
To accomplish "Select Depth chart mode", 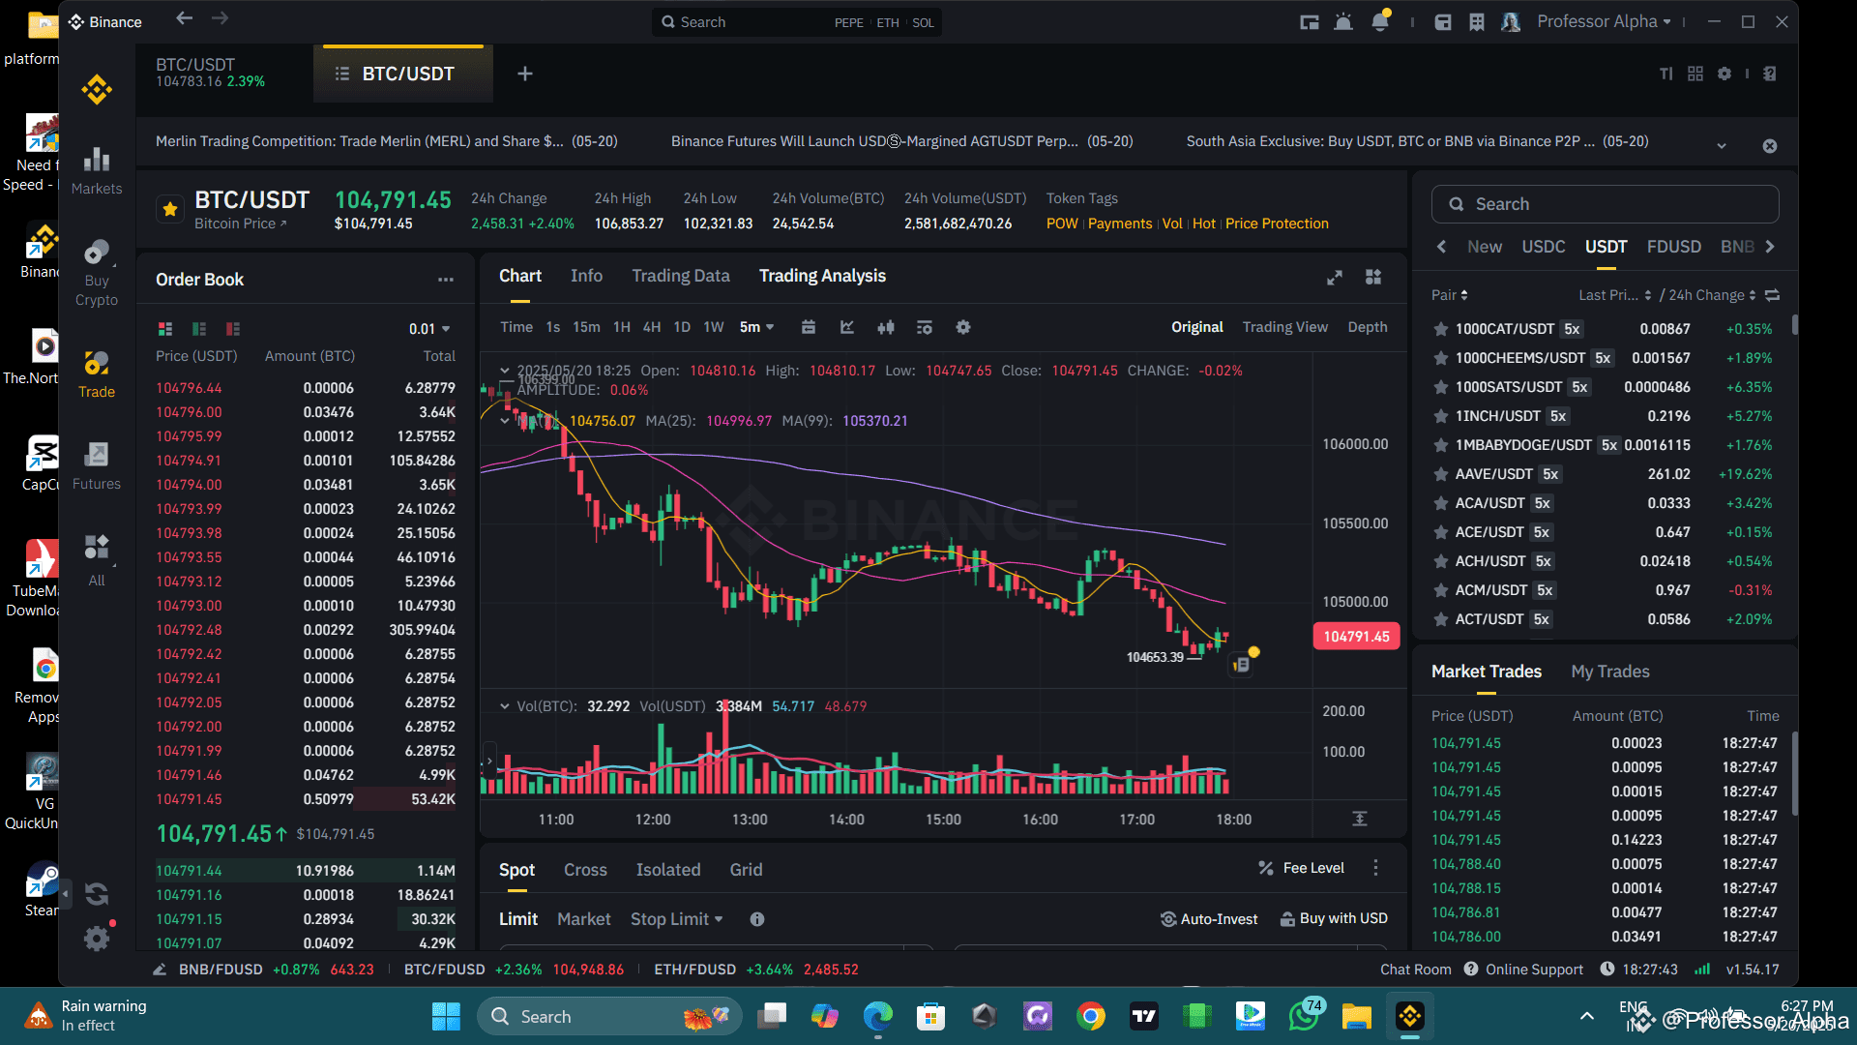I will [x=1368, y=327].
